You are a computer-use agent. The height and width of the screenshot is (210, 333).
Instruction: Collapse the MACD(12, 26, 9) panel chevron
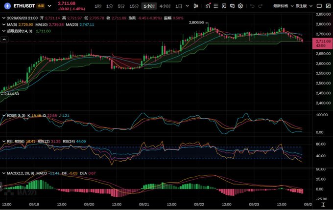4,173
